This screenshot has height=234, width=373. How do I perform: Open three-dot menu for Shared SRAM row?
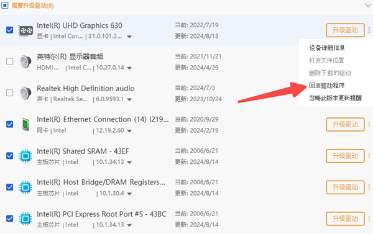coord(369,156)
